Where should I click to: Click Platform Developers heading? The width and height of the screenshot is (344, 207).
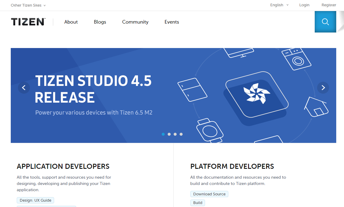point(232,166)
